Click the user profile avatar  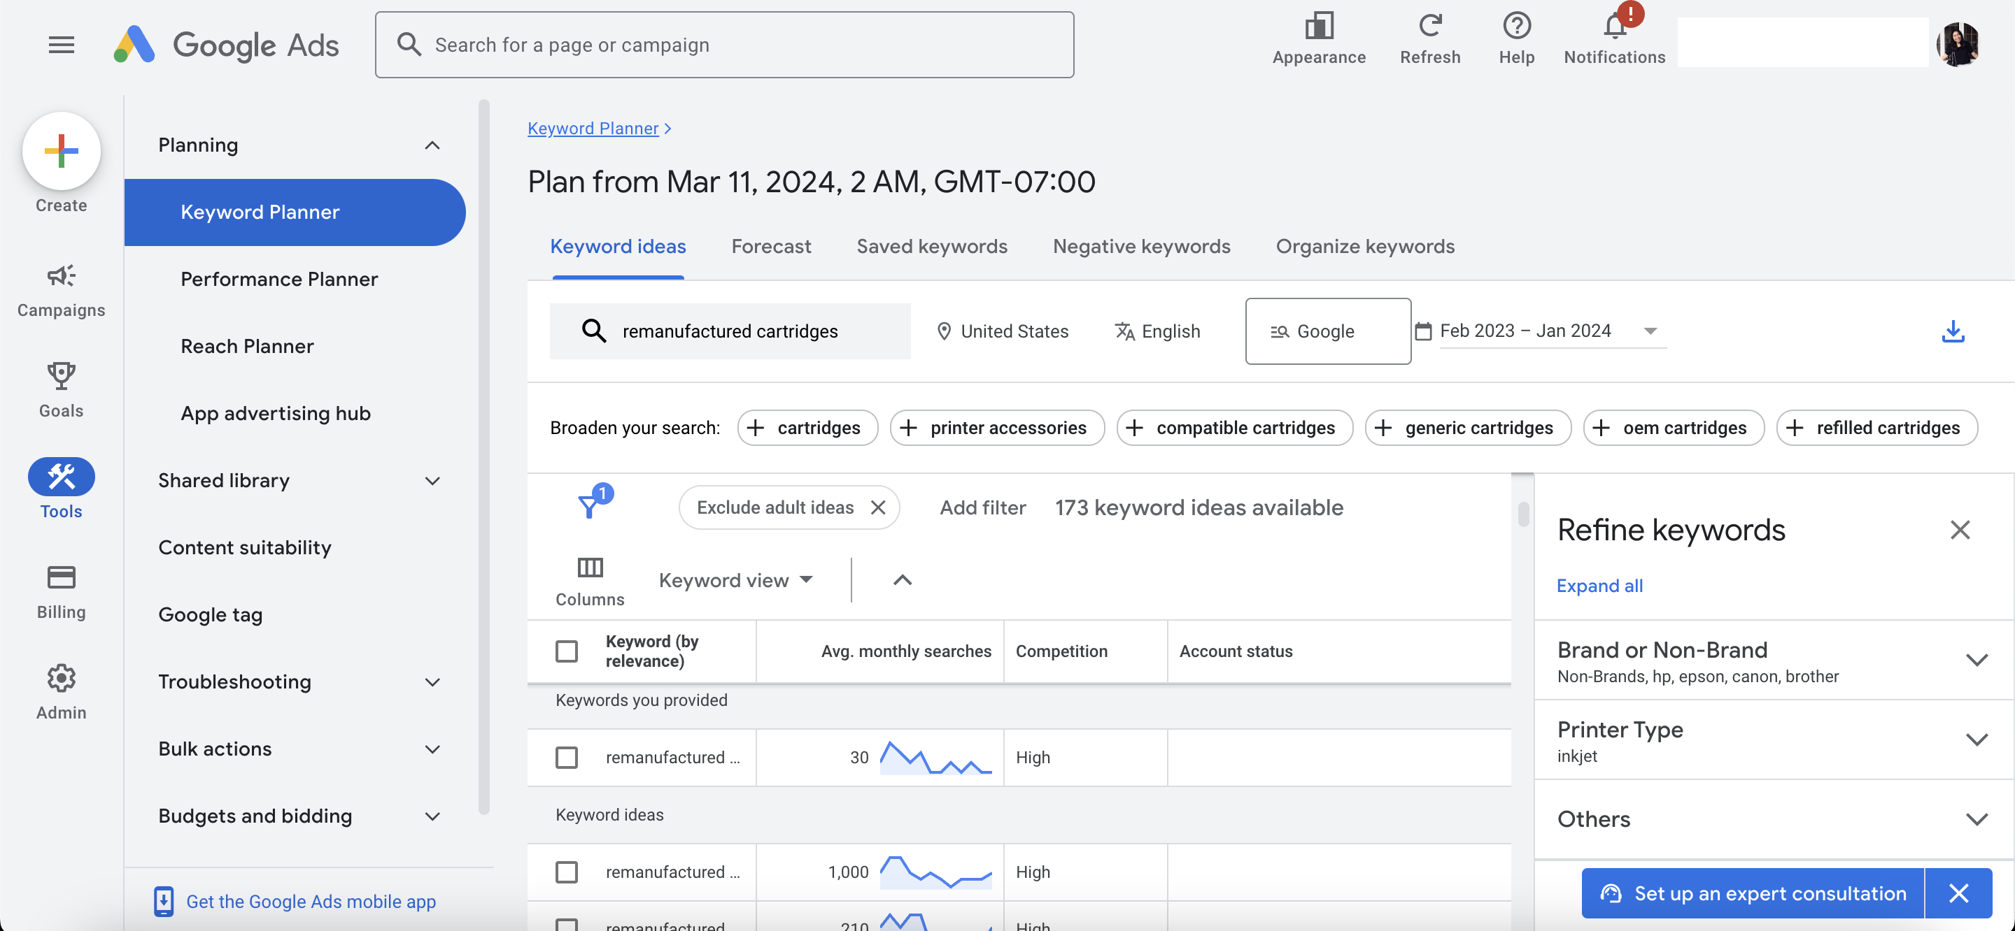[1957, 44]
